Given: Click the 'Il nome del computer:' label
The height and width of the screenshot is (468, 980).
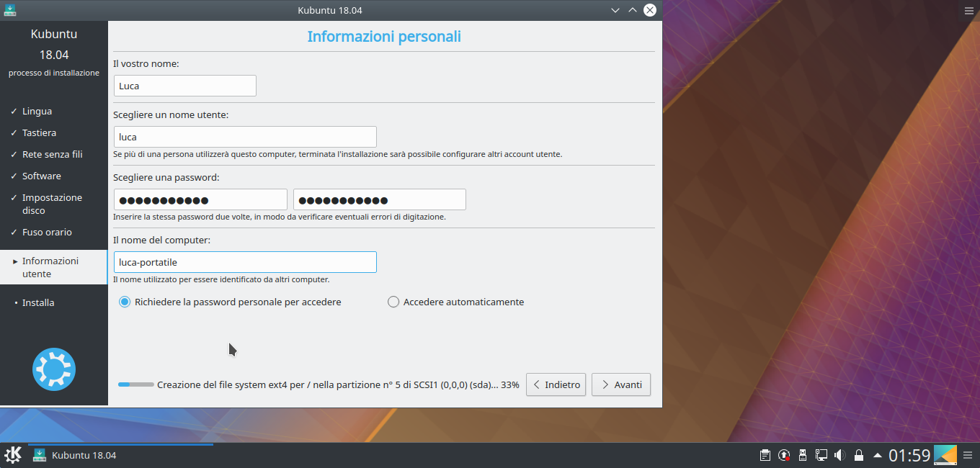Looking at the screenshot, I should [x=162, y=240].
